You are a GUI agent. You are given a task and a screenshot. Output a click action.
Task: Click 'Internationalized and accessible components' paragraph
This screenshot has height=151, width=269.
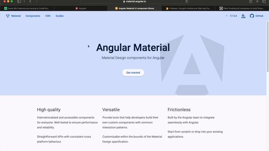pos(67,122)
